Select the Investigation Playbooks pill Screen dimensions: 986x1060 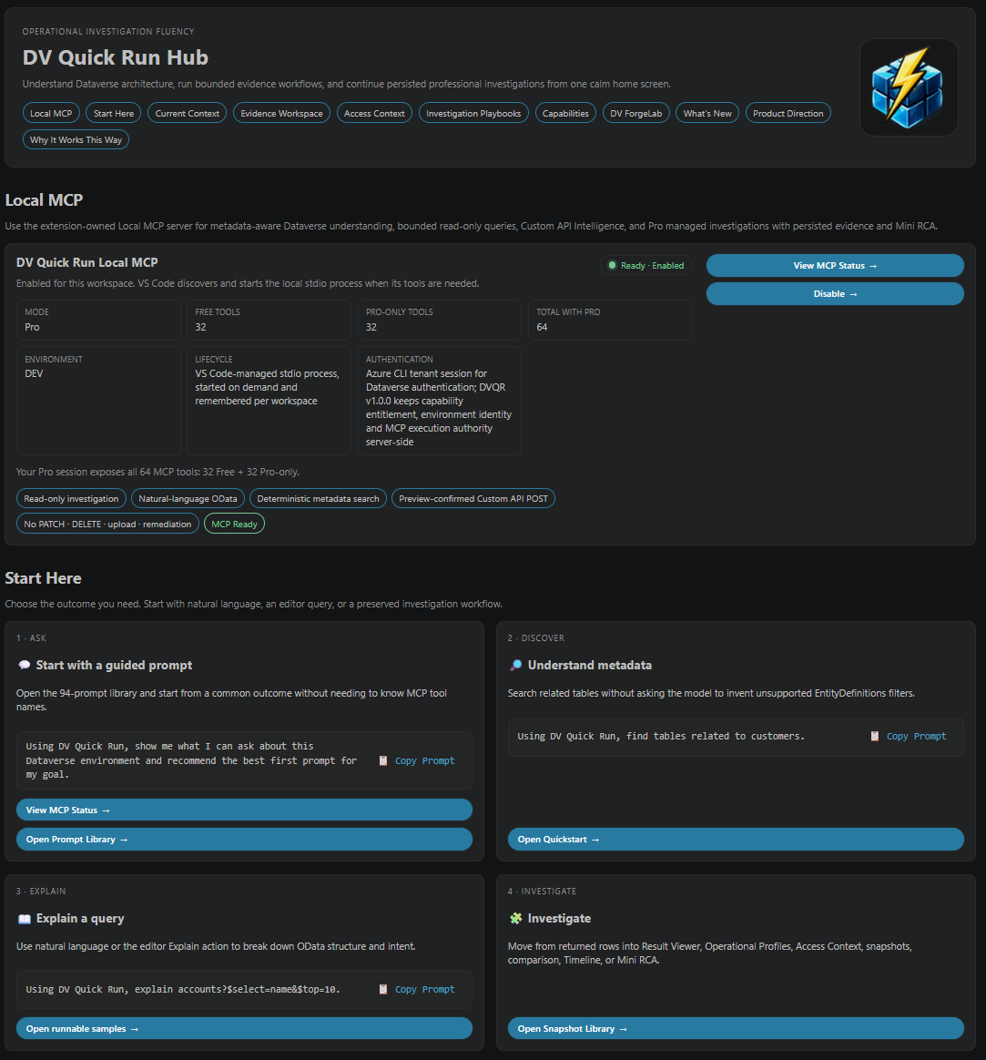(473, 114)
